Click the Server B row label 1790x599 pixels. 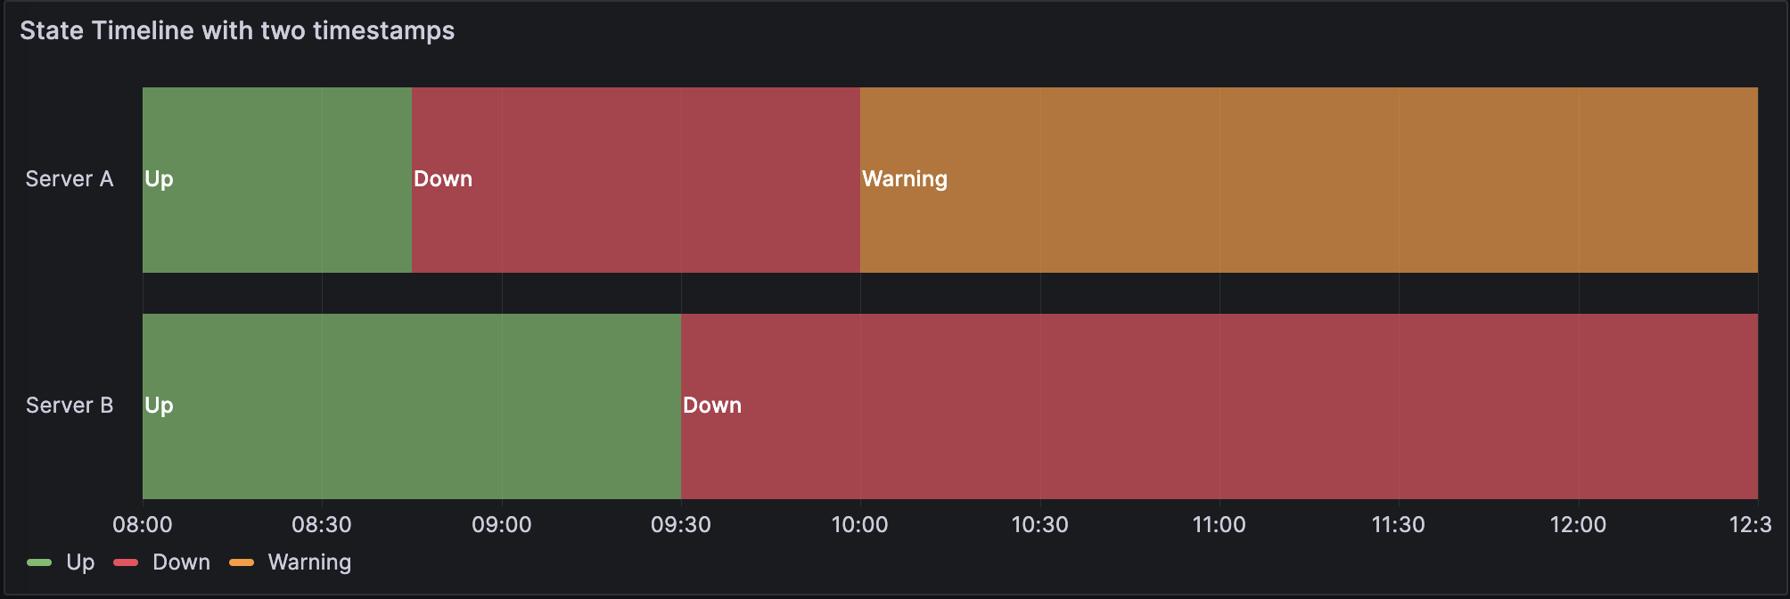click(x=70, y=406)
